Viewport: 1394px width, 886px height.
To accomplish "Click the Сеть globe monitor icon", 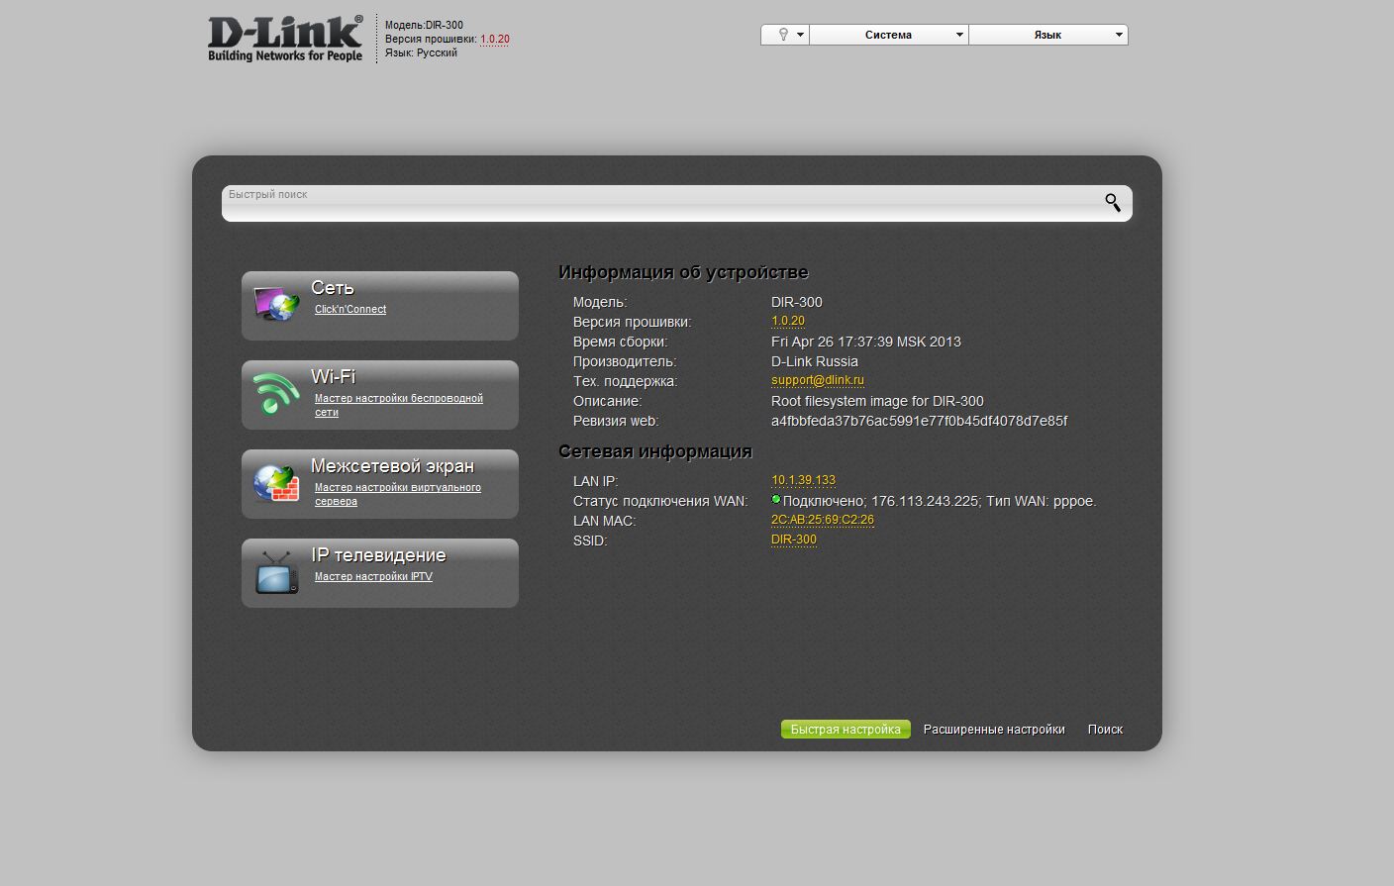I will coord(276,304).
